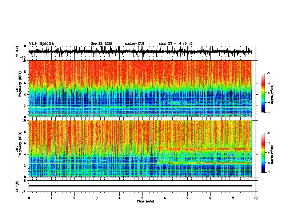The width and height of the screenshot is (288, 222).
Task: Click the Time axis tick label '9'
Action: [x=233, y=198]
